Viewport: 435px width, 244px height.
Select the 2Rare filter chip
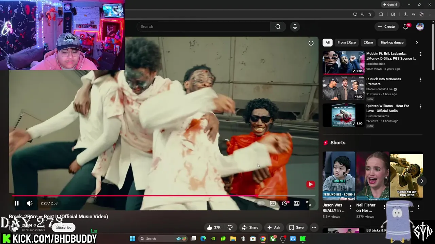click(368, 42)
